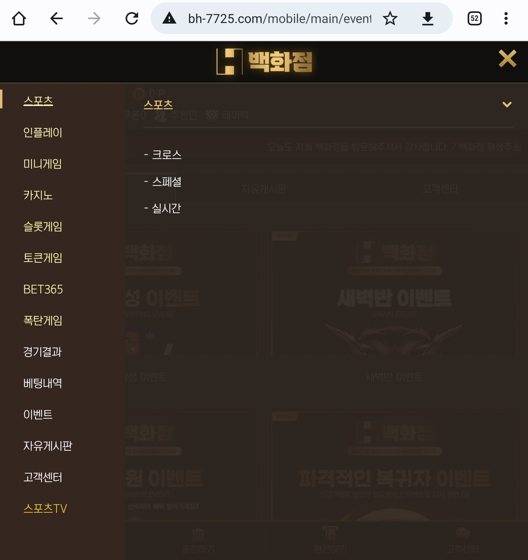The height and width of the screenshot is (560, 528).
Task: Go back with the browser back arrow
Action: point(56,19)
